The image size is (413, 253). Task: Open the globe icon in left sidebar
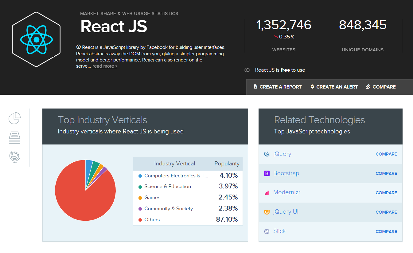[x=14, y=157]
